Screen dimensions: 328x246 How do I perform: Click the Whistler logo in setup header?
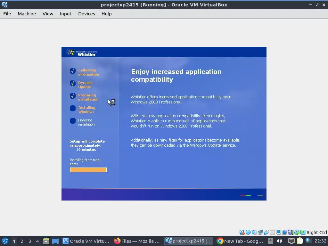[x=82, y=52]
